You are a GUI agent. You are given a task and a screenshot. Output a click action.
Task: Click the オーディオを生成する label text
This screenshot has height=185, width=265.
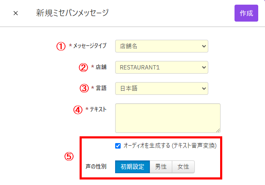coord(170,146)
